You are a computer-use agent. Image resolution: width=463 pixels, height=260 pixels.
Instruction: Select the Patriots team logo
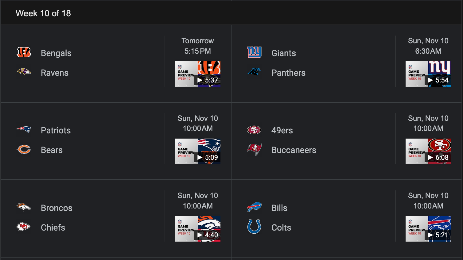(x=24, y=130)
